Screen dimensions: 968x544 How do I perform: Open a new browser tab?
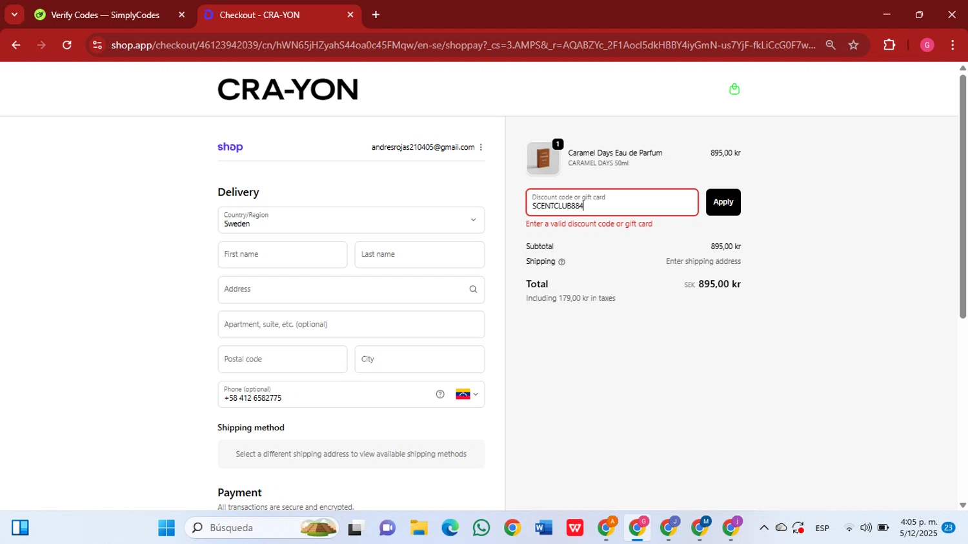click(x=376, y=15)
